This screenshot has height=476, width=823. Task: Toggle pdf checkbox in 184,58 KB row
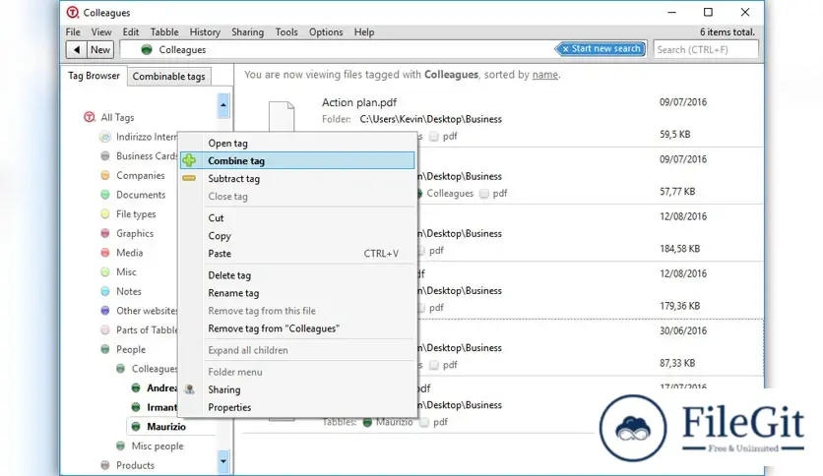click(x=421, y=251)
